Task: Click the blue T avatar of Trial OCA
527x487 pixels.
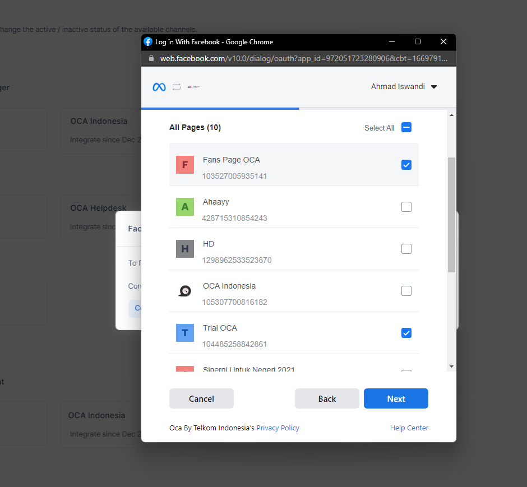Action: click(185, 332)
